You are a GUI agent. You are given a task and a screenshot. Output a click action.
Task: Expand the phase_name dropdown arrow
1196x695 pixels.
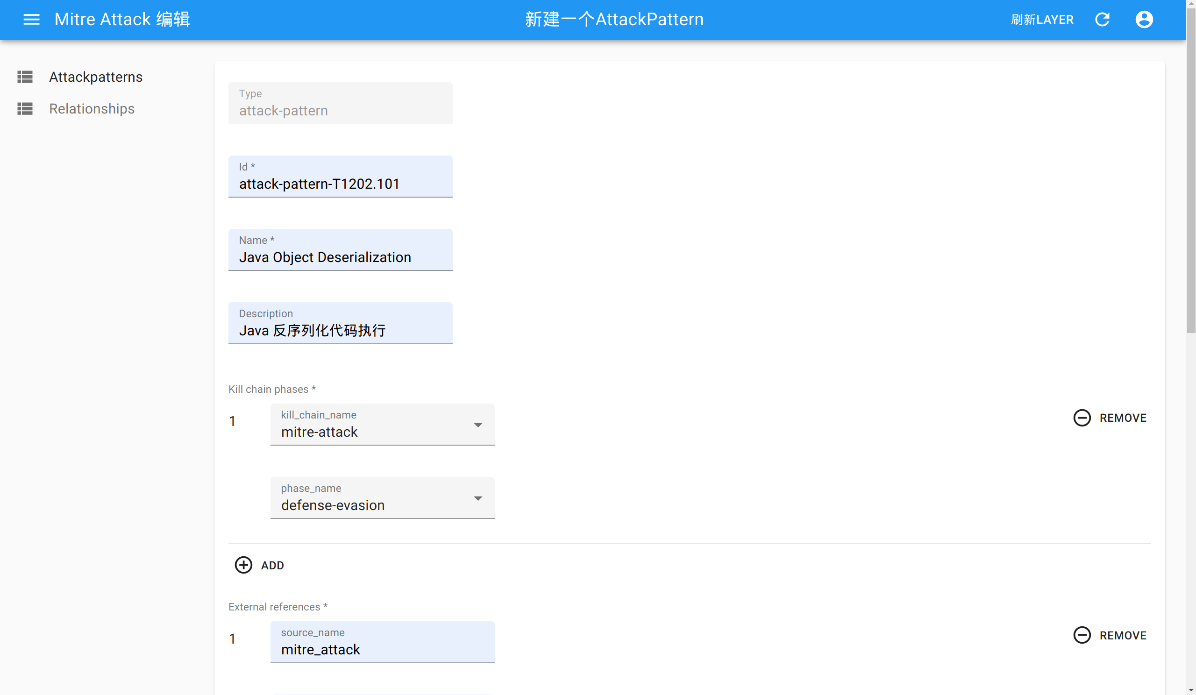478,499
